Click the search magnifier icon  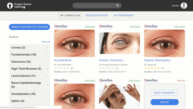tap(118, 5)
